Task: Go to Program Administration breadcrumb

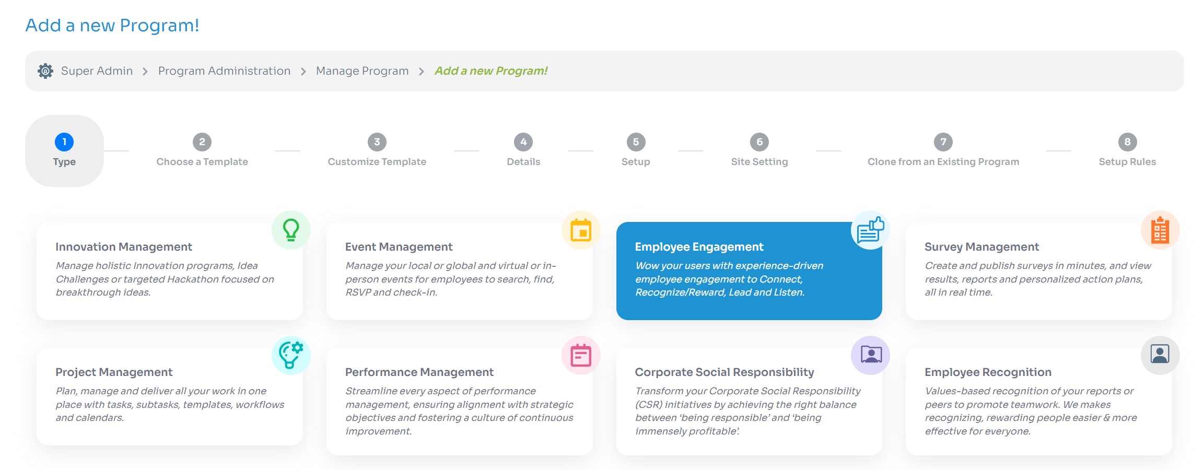Action: point(224,71)
